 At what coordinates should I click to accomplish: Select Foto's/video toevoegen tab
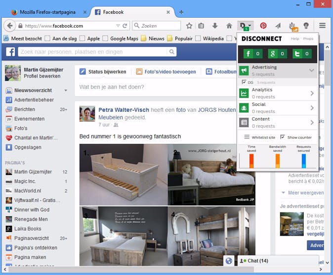coord(166,72)
